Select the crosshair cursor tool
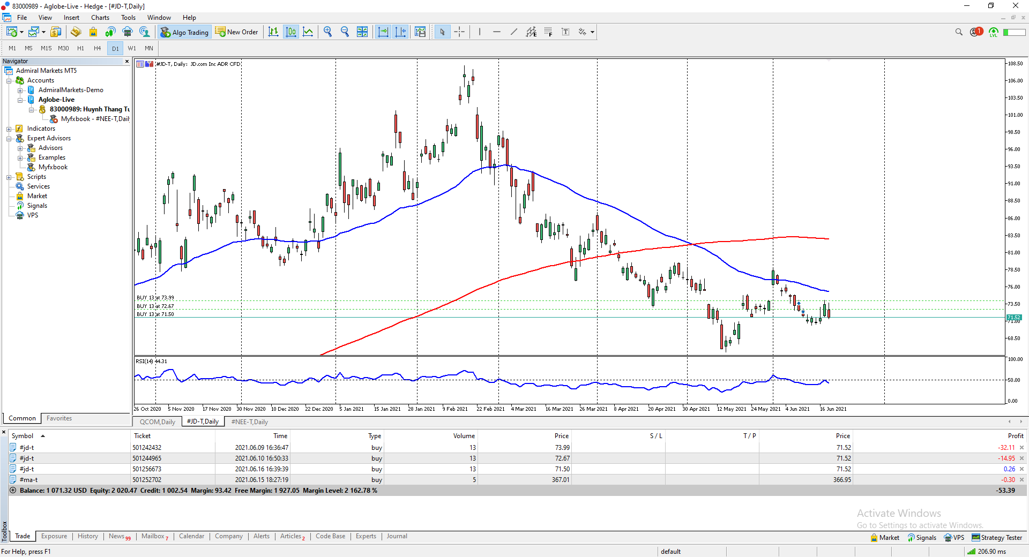The width and height of the screenshot is (1029, 557). tap(459, 32)
